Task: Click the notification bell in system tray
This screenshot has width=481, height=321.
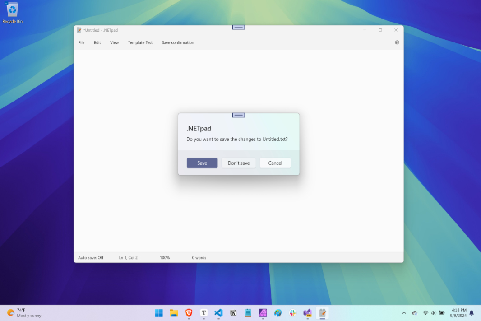Action: click(x=472, y=313)
